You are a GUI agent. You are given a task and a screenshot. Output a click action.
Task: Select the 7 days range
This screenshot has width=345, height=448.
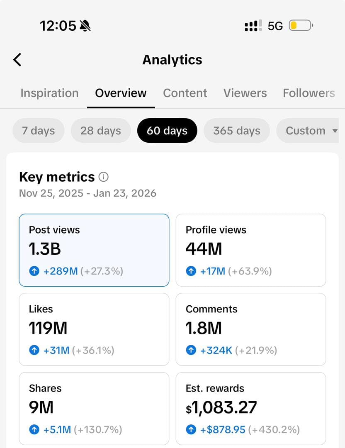pyautogui.click(x=38, y=131)
